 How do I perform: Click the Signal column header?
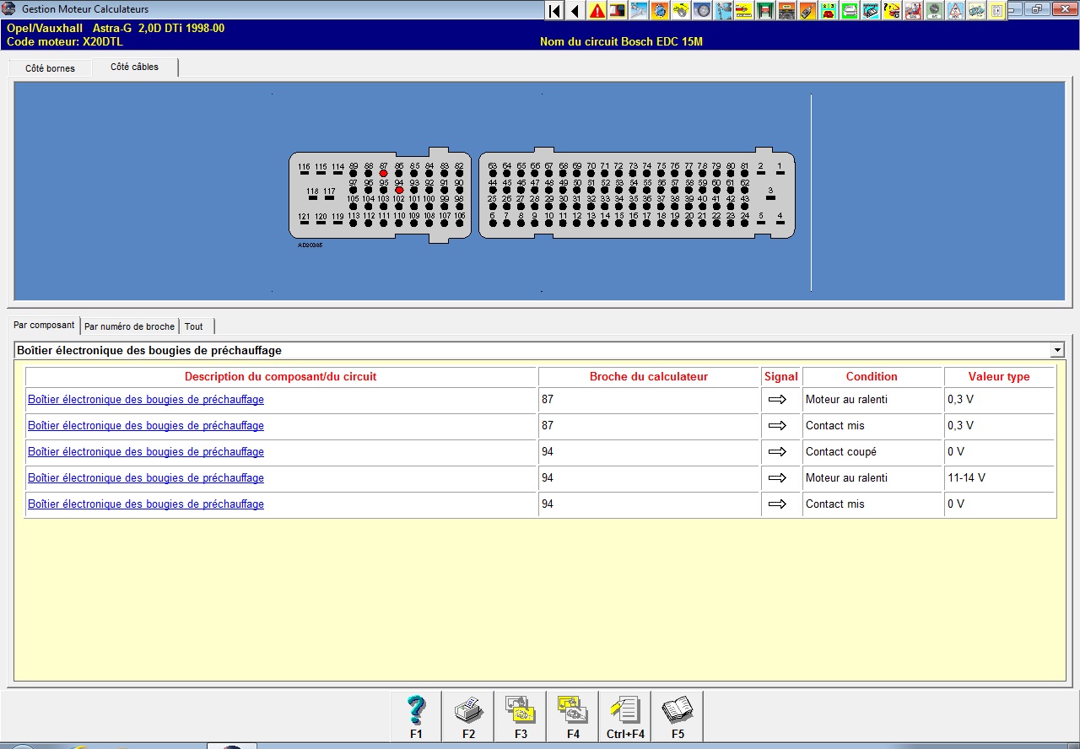pos(780,377)
